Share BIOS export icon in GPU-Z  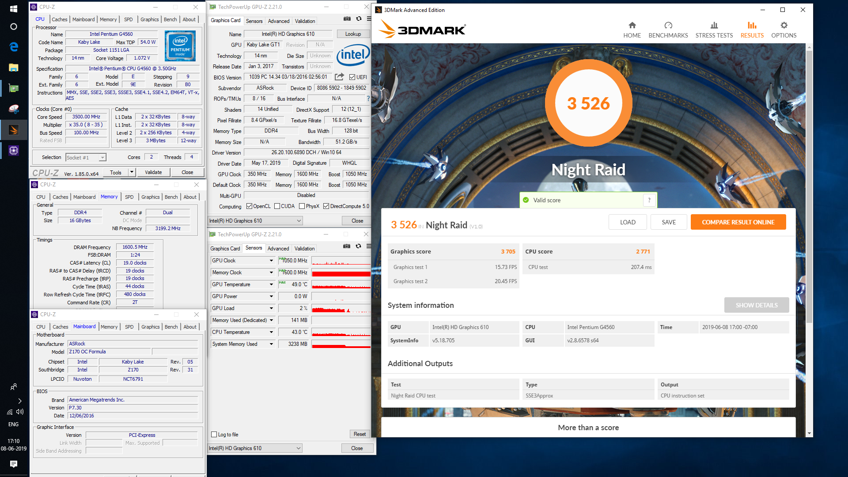(x=339, y=77)
